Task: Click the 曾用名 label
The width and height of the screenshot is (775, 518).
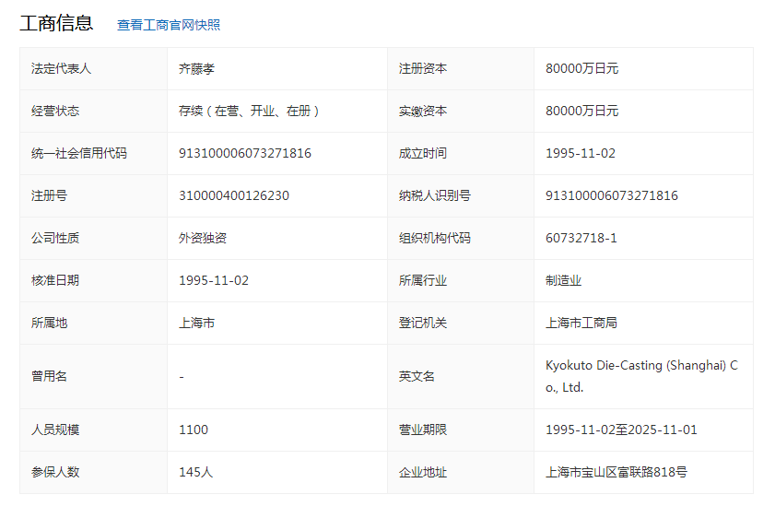Action: click(x=50, y=377)
